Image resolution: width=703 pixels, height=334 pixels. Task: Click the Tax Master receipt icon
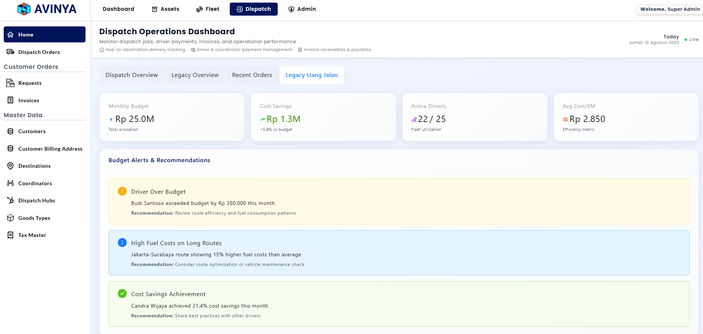tap(10, 235)
